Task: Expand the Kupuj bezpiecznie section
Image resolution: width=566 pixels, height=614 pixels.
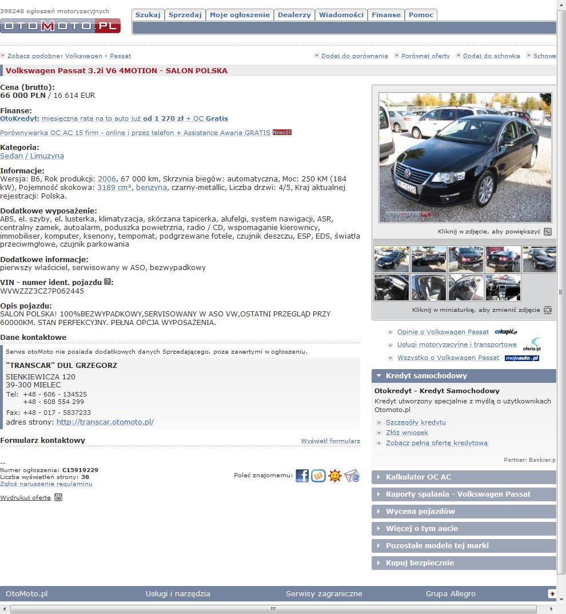Action: tap(464, 562)
